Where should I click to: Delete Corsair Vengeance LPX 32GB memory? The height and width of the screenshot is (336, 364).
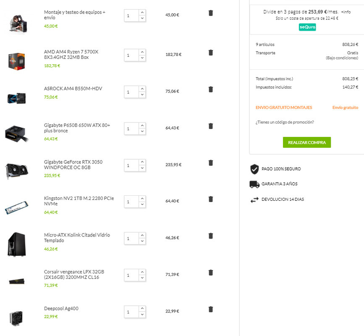pyautogui.click(x=211, y=273)
